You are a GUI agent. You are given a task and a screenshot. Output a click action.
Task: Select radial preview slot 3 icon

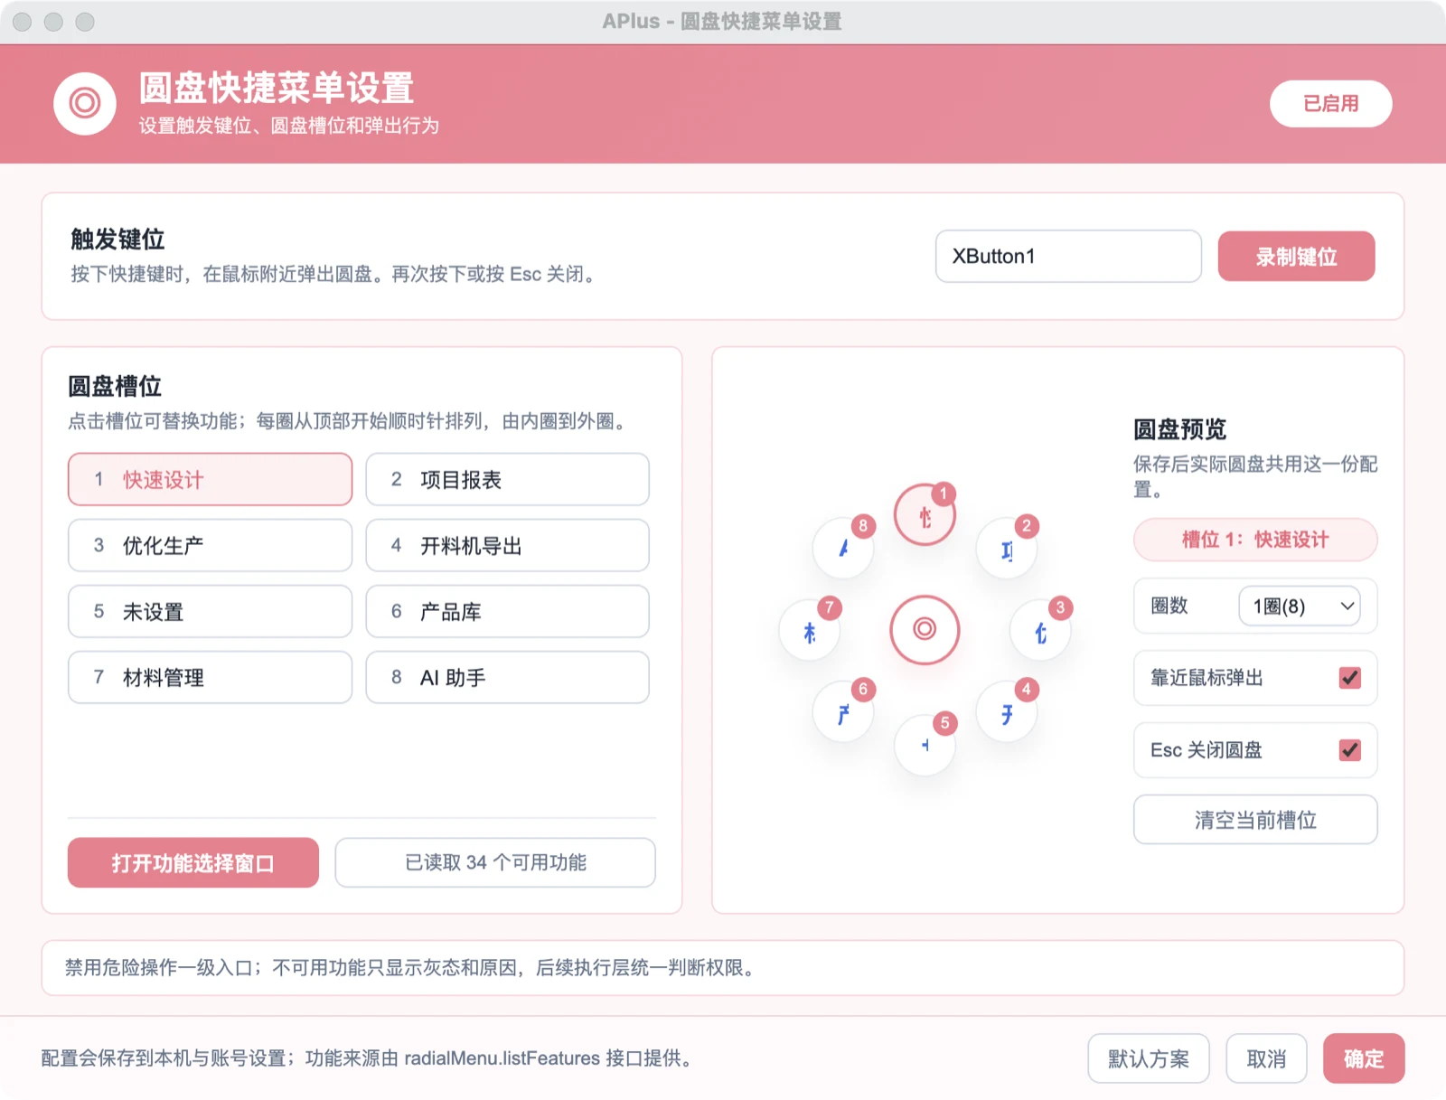pos(1041,631)
